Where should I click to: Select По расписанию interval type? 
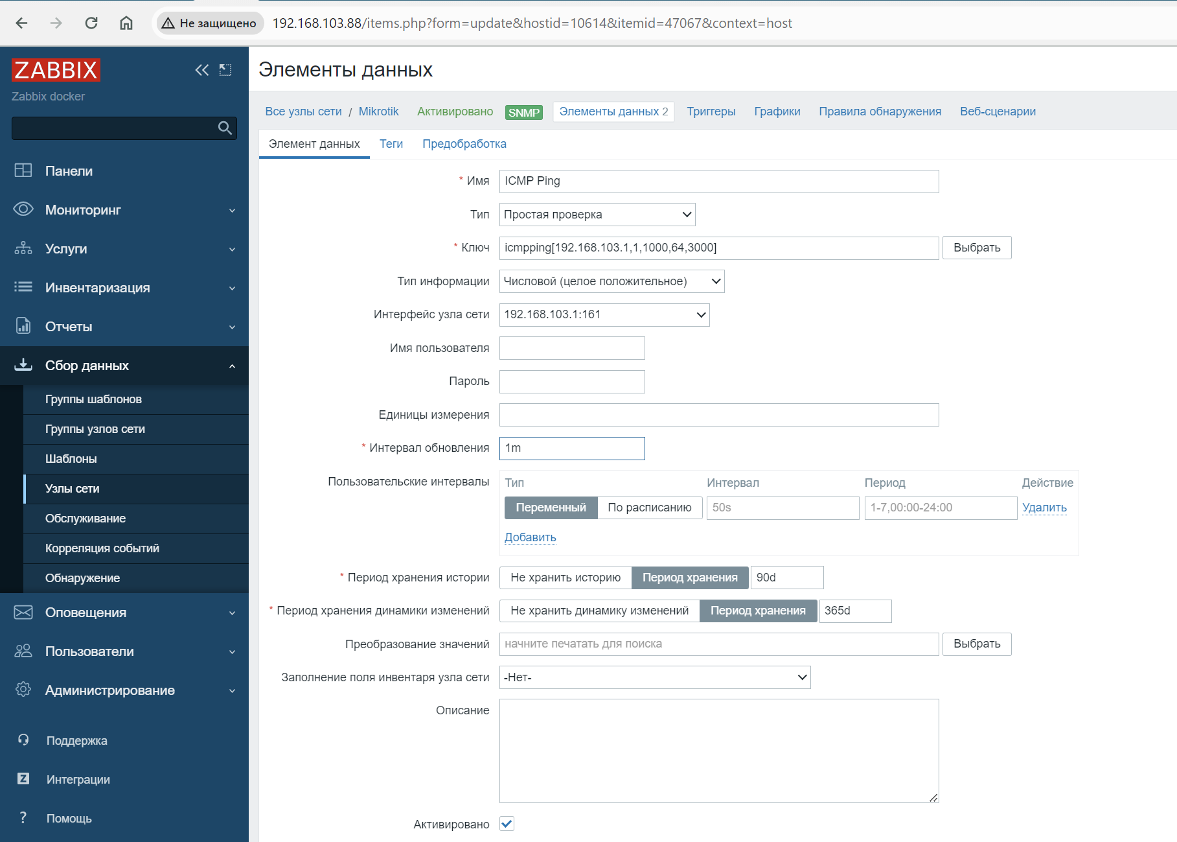pos(649,508)
